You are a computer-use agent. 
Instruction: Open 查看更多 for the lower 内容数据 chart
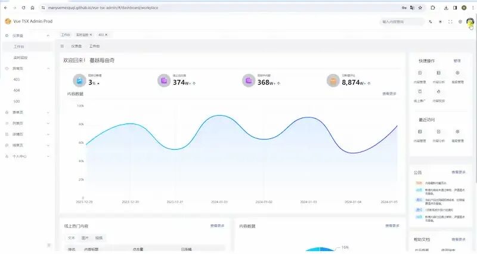coord(392,226)
